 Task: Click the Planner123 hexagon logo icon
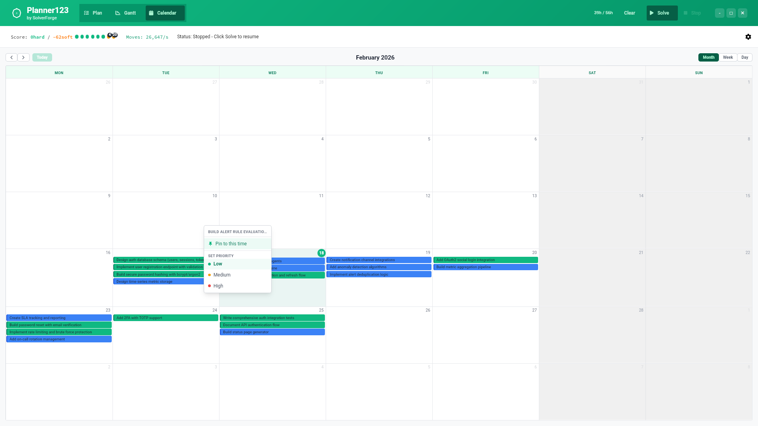[x=16, y=13]
